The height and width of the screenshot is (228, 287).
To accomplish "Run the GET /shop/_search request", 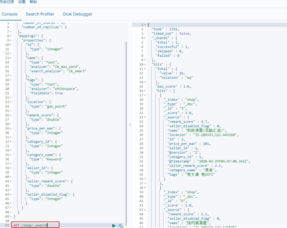I will click(114, 226).
